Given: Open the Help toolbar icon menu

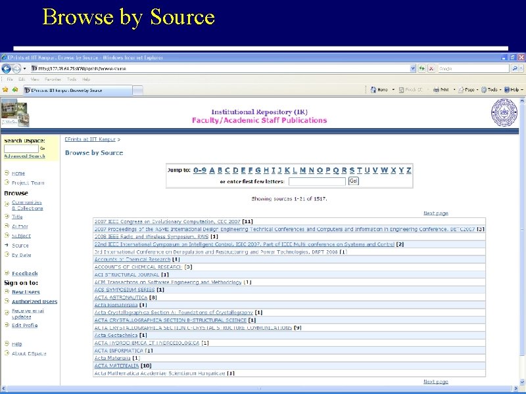Looking at the screenshot, I should [x=514, y=90].
